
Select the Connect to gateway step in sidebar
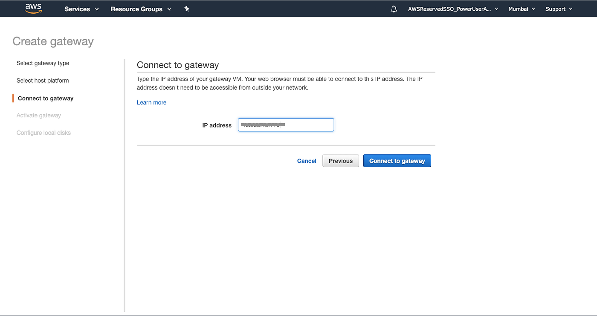pyautogui.click(x=45, y=98)
